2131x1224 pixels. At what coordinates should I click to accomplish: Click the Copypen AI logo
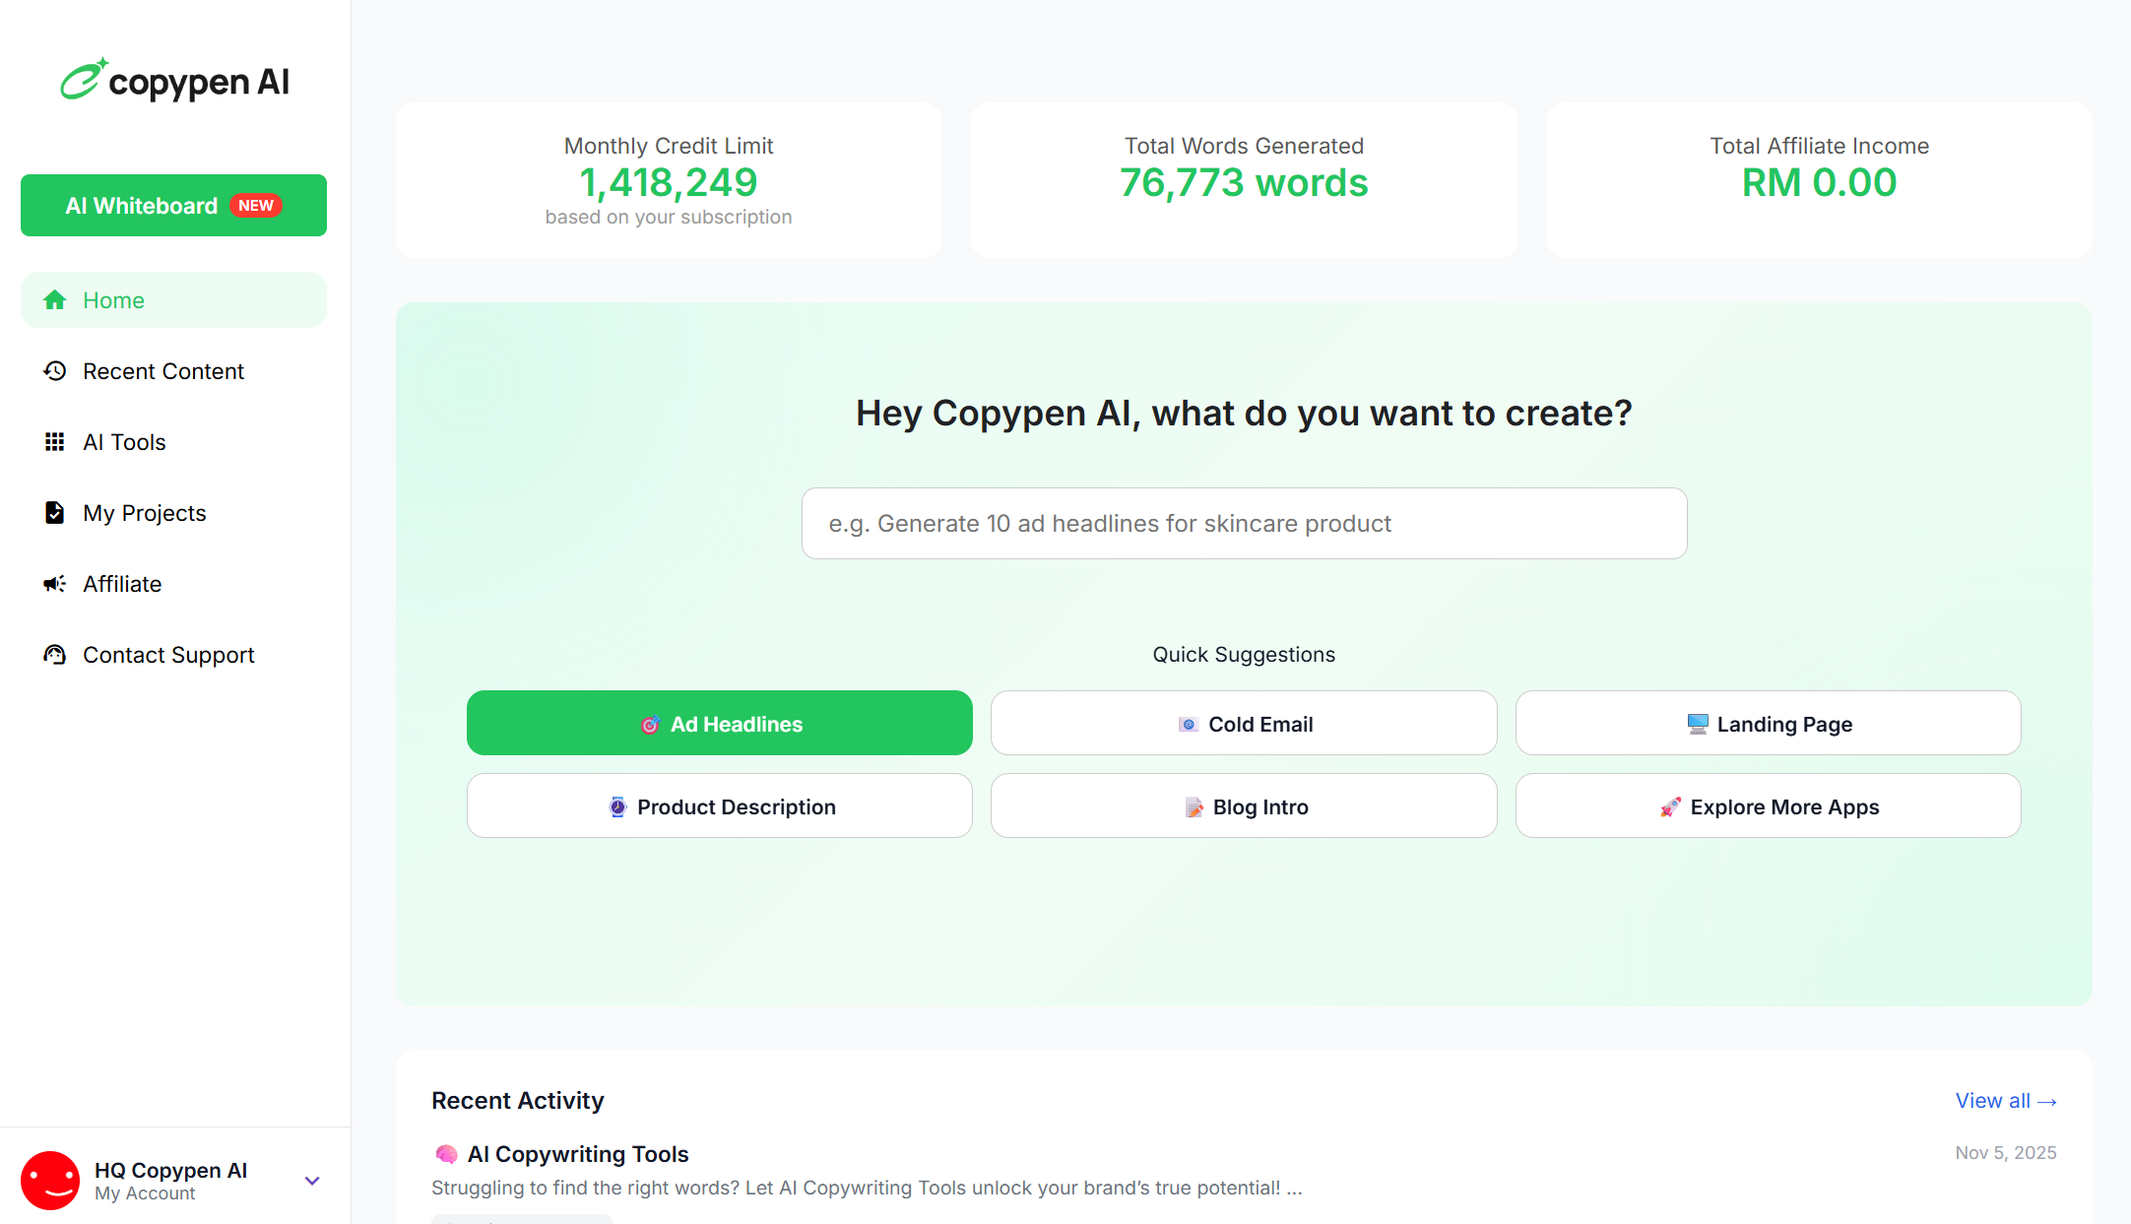point(175,81)
